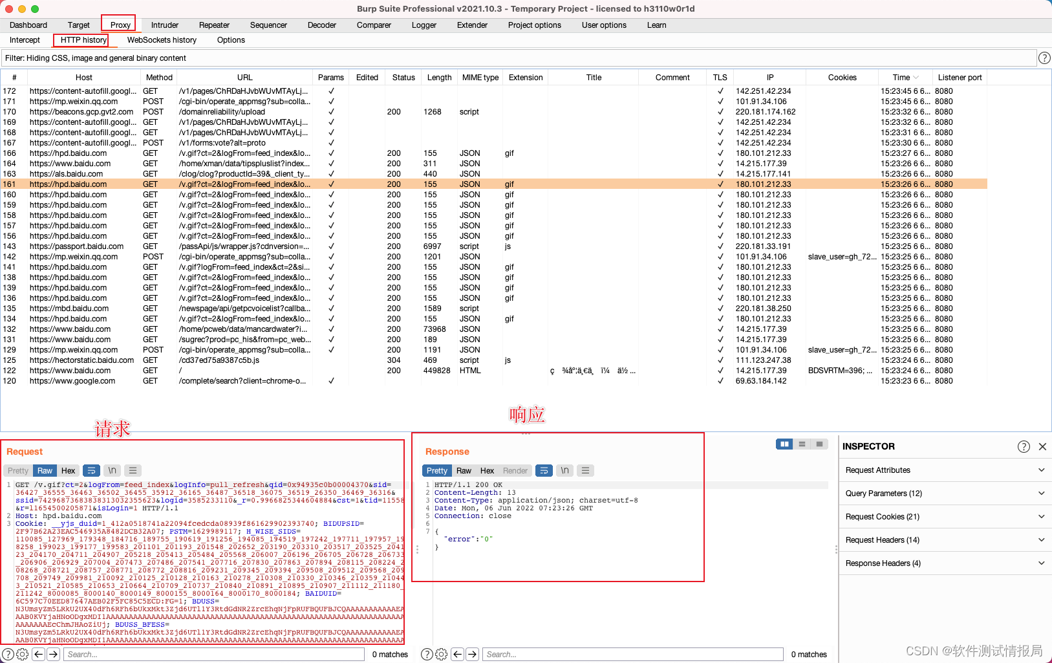This screenshot has height=663, width=1052.
Task: Go to next match in Response search
Action: (472, 655)
